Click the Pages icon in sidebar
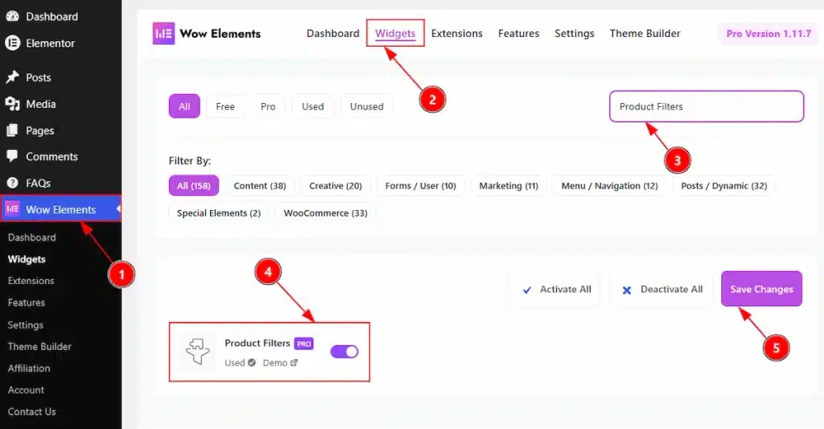The height and width of the screenshot is (429, 824). [x=12, y=130]
